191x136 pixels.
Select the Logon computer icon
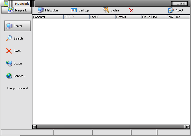tap(9, 63)
